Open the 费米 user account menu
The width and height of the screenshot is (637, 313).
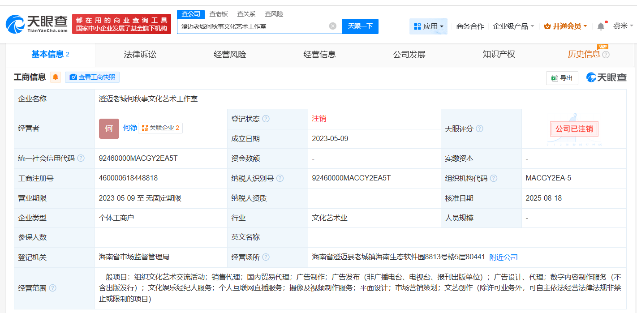point(623,26)
